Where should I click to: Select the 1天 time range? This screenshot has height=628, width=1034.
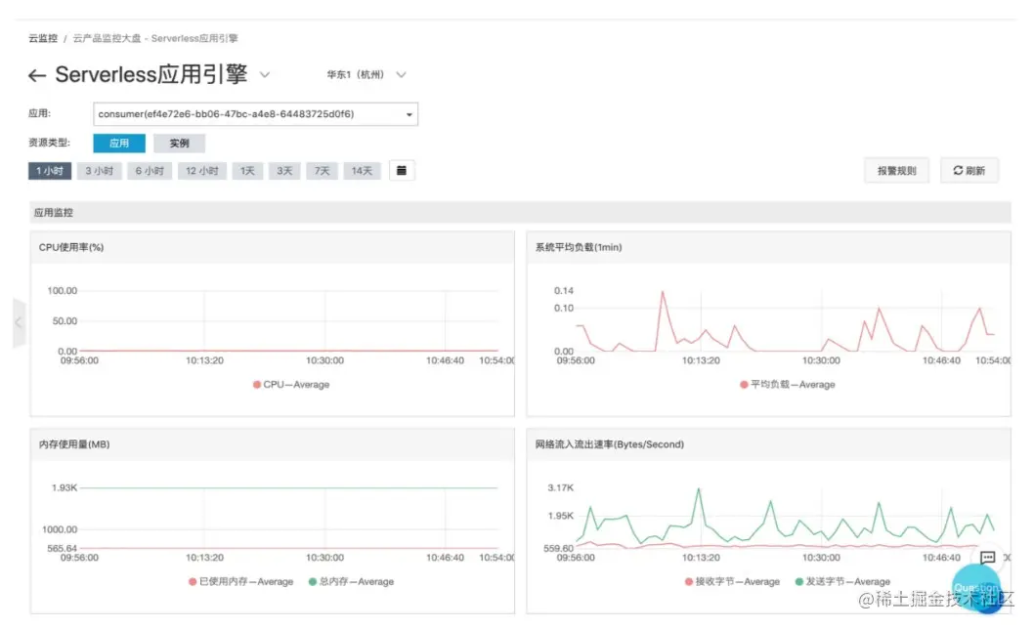[x=247, y=171]
